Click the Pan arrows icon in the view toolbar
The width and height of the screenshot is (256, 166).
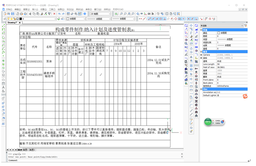[x=138, y=14]
